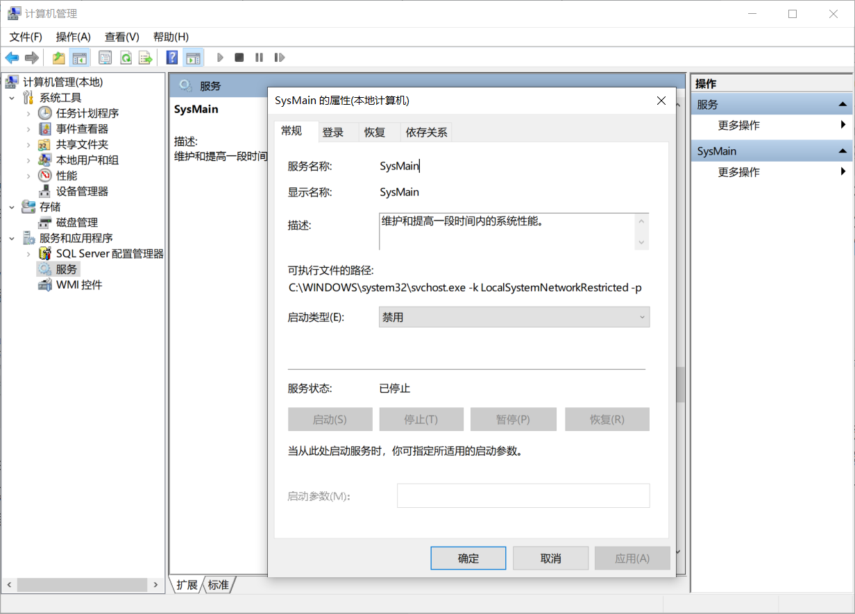This screenshot has height=614, width=855.
Task: Expand the 事件查看器 node arrow
Action: (x=28, y=129)
